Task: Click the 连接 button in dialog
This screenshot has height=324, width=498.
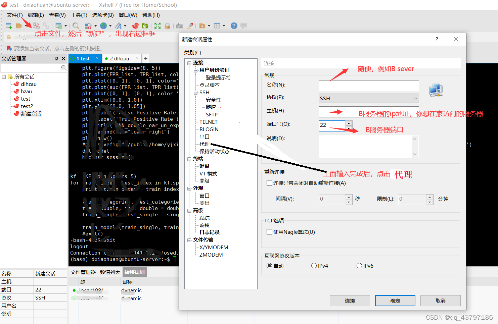Action: 350,301
